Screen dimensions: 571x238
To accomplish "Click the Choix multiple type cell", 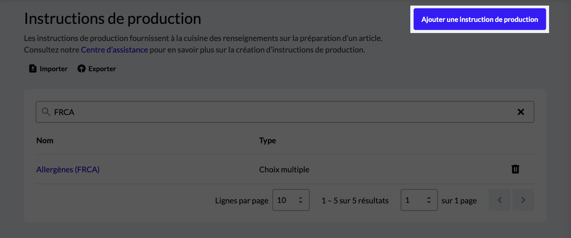I will click(284, 170).
